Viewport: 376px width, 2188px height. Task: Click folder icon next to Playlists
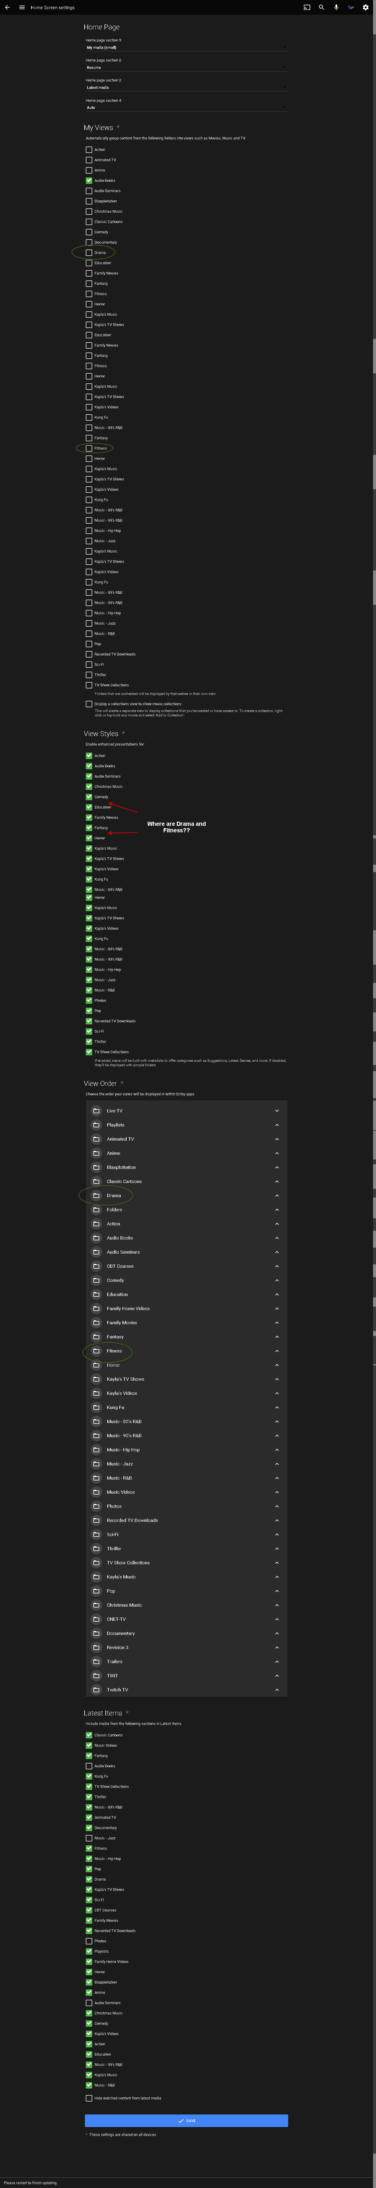(96, 1124)
